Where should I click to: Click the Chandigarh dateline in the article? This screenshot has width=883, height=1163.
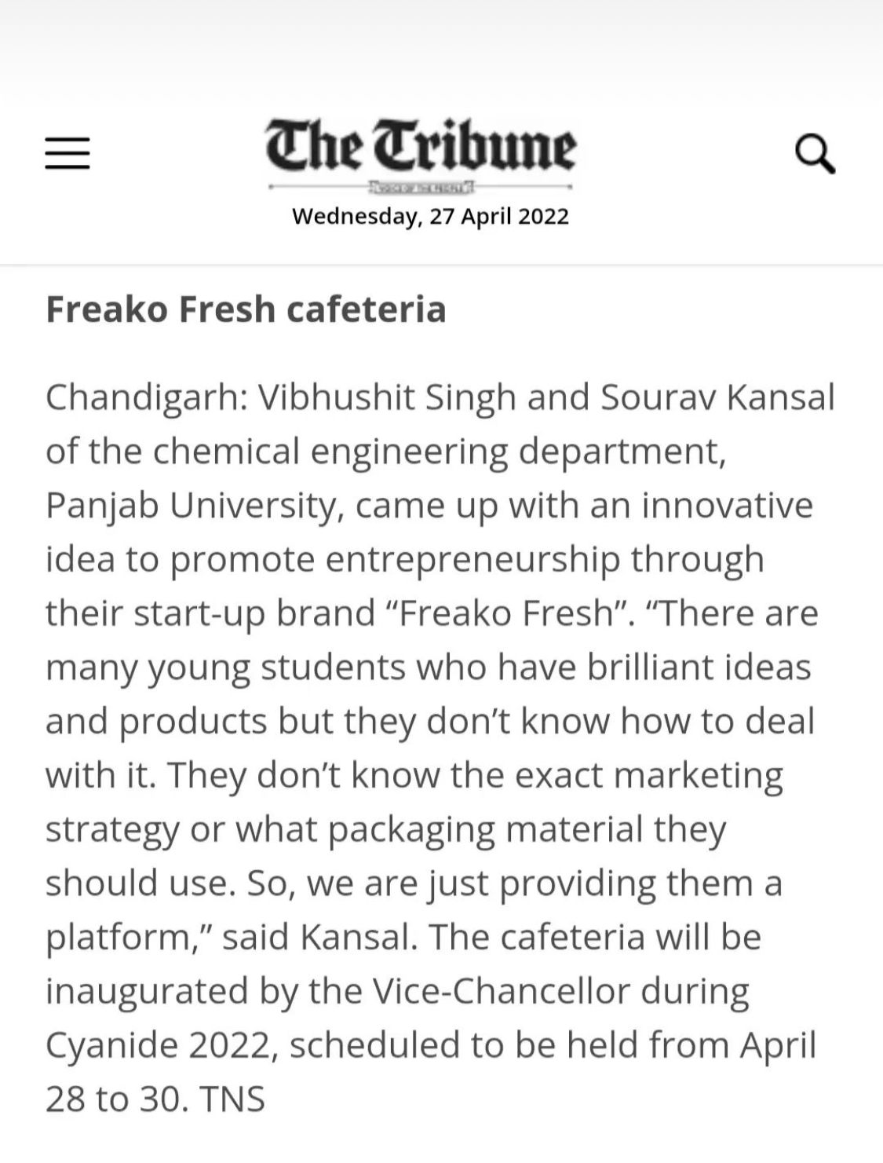[147, 397]
